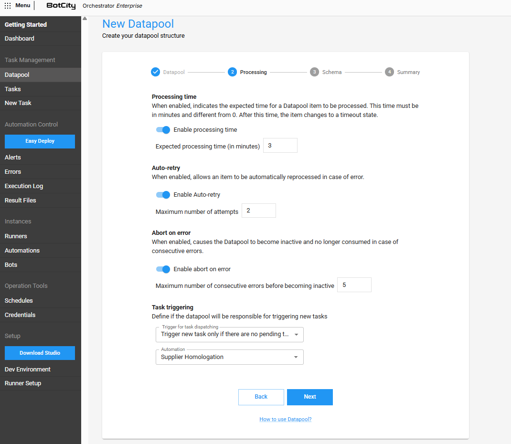Expand the Automation dropdown
This screenshot has width=511, height=444.
(x=230, y=357)
